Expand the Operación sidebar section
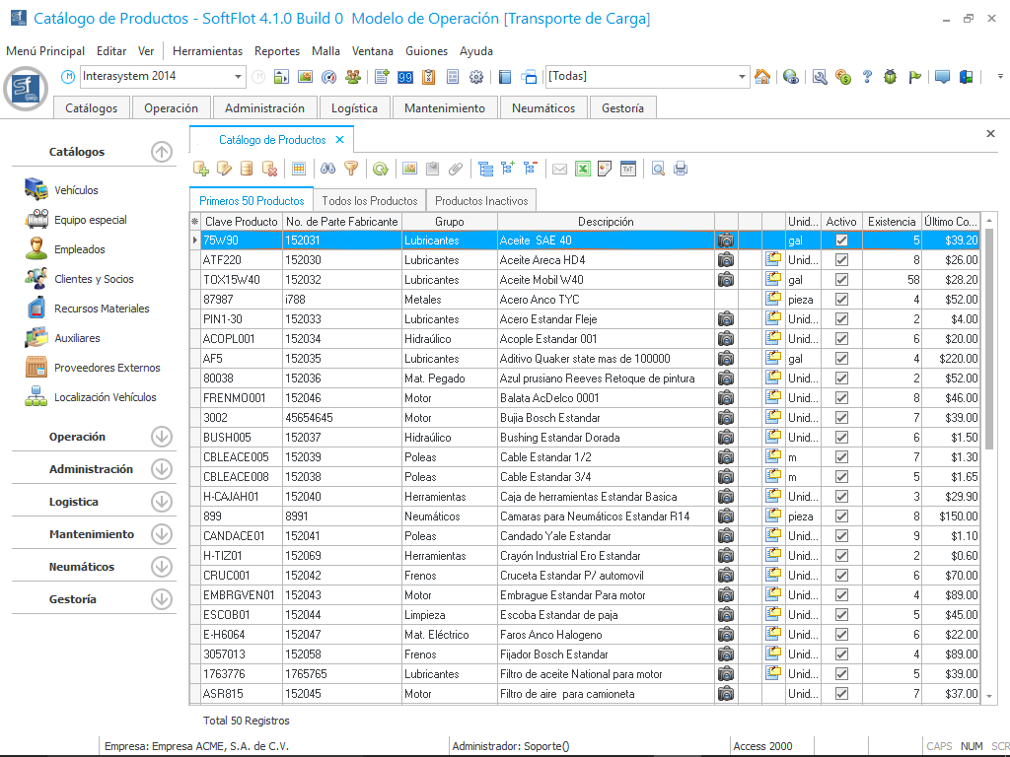 [162, 437]
